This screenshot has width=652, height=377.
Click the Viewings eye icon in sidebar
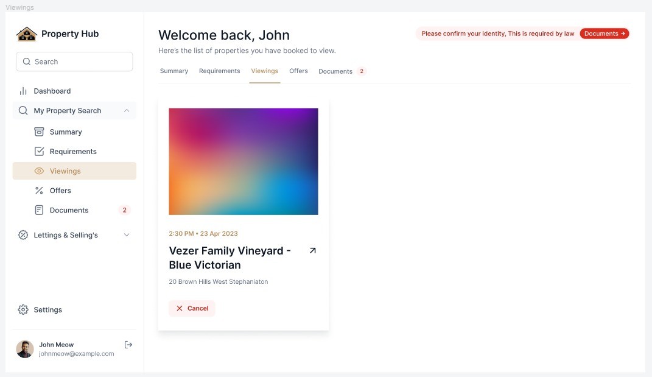click(39, 171)
